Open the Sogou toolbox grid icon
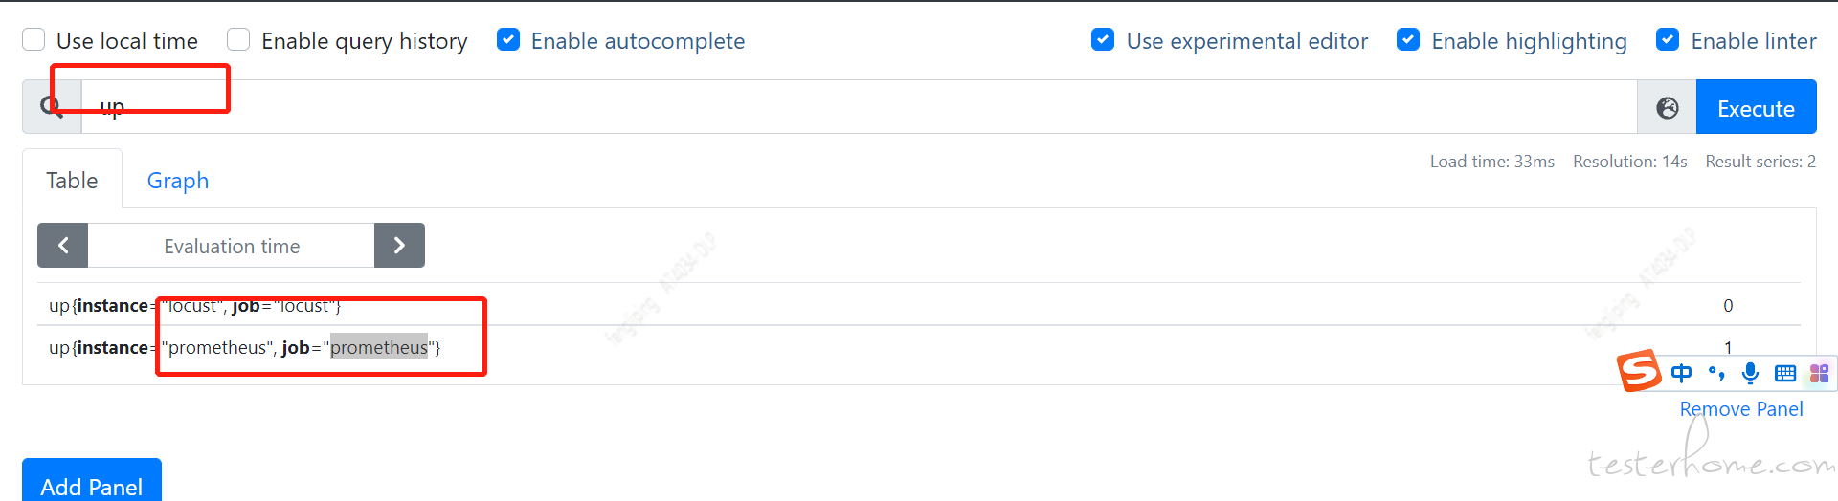This screenshot has width=1838, height=501. (x=1819, y=373)
